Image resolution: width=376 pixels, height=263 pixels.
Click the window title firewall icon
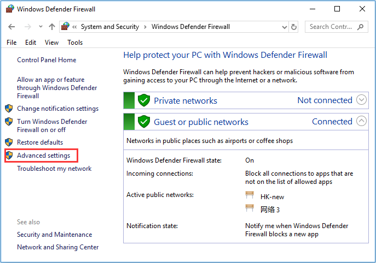click(10, 9)
